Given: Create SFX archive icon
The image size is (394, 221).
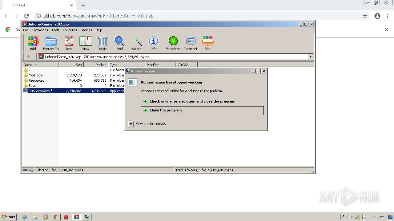Looking at the screenshot, I should [x=208, y=43].
